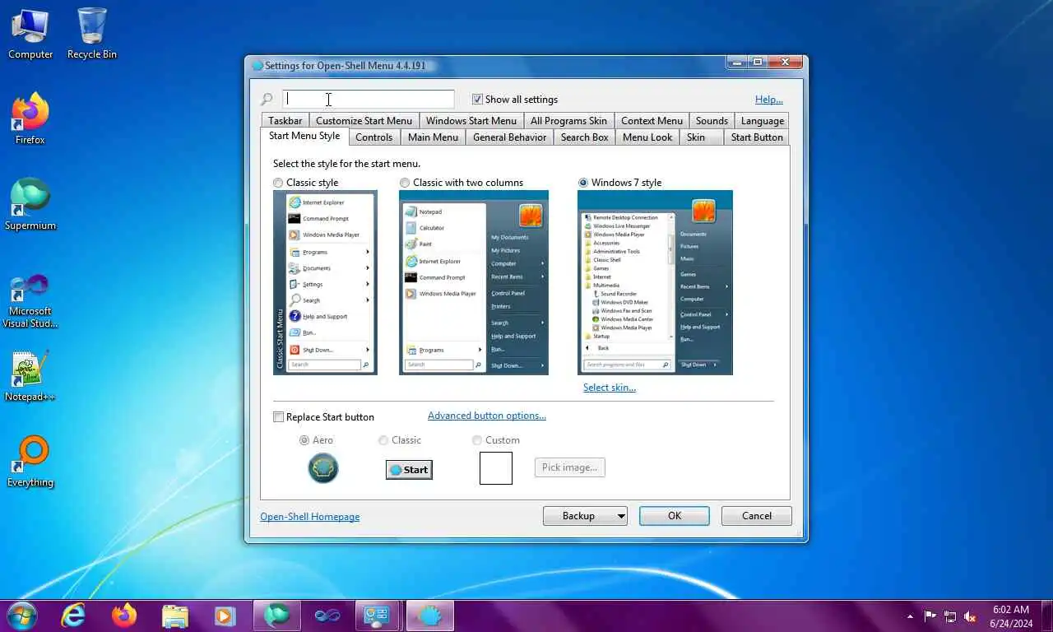Open the Computer desktop icon

click(30, 33)
